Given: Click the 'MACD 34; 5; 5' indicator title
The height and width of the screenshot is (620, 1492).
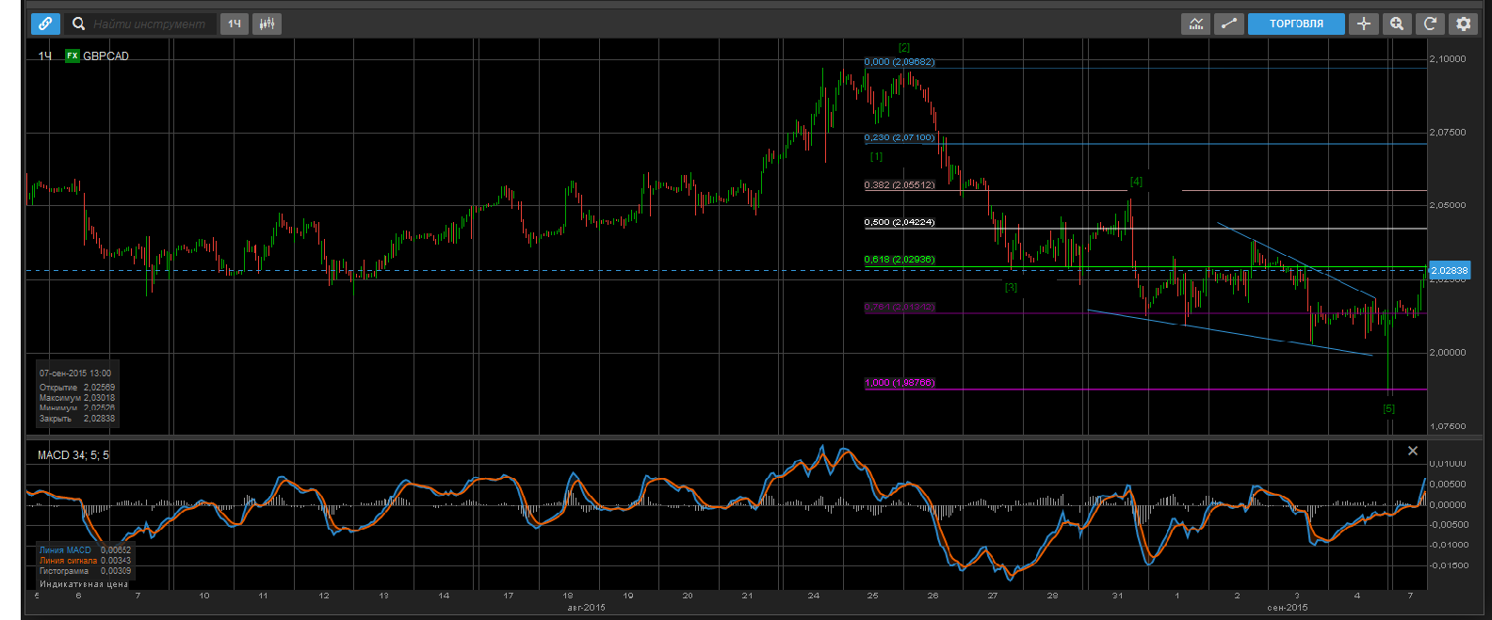Looking at the screenshot, I should click(73, 455).
